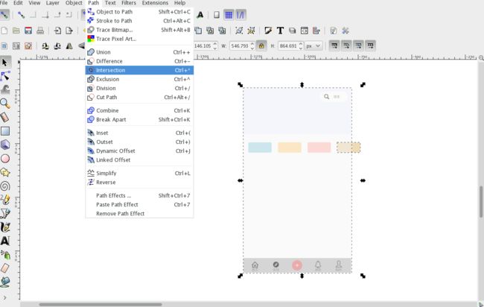Click the Export icon

(69, 31)
